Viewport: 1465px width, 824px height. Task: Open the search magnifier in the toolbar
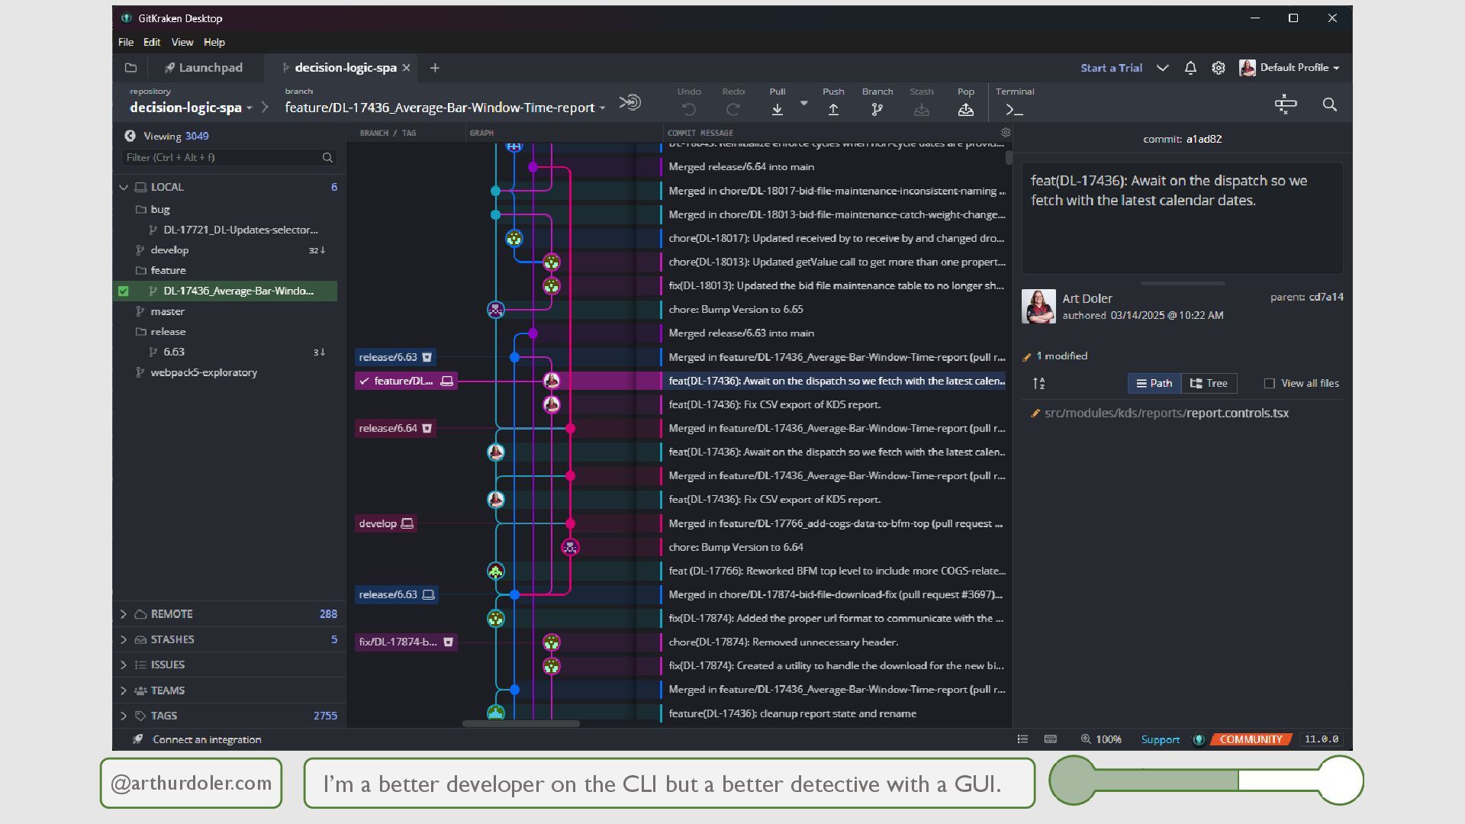1329,105
